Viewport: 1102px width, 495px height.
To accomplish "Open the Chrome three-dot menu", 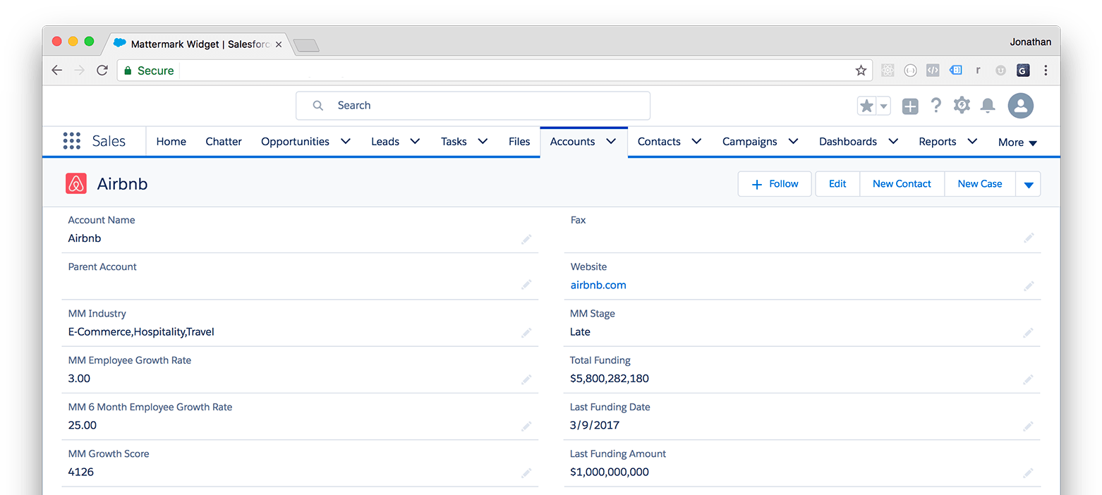I will click(1046, 71).
